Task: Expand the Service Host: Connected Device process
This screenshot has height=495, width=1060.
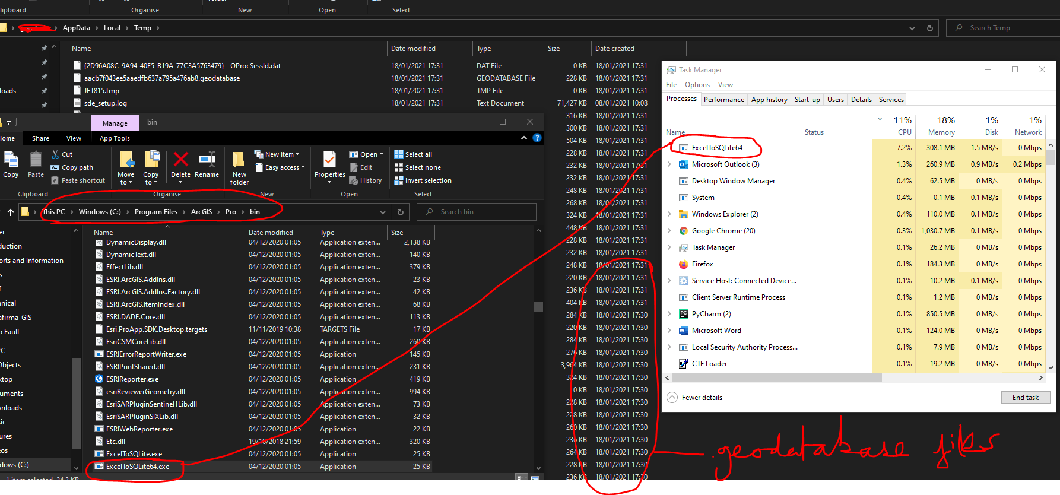Action: tap(670, 281)
